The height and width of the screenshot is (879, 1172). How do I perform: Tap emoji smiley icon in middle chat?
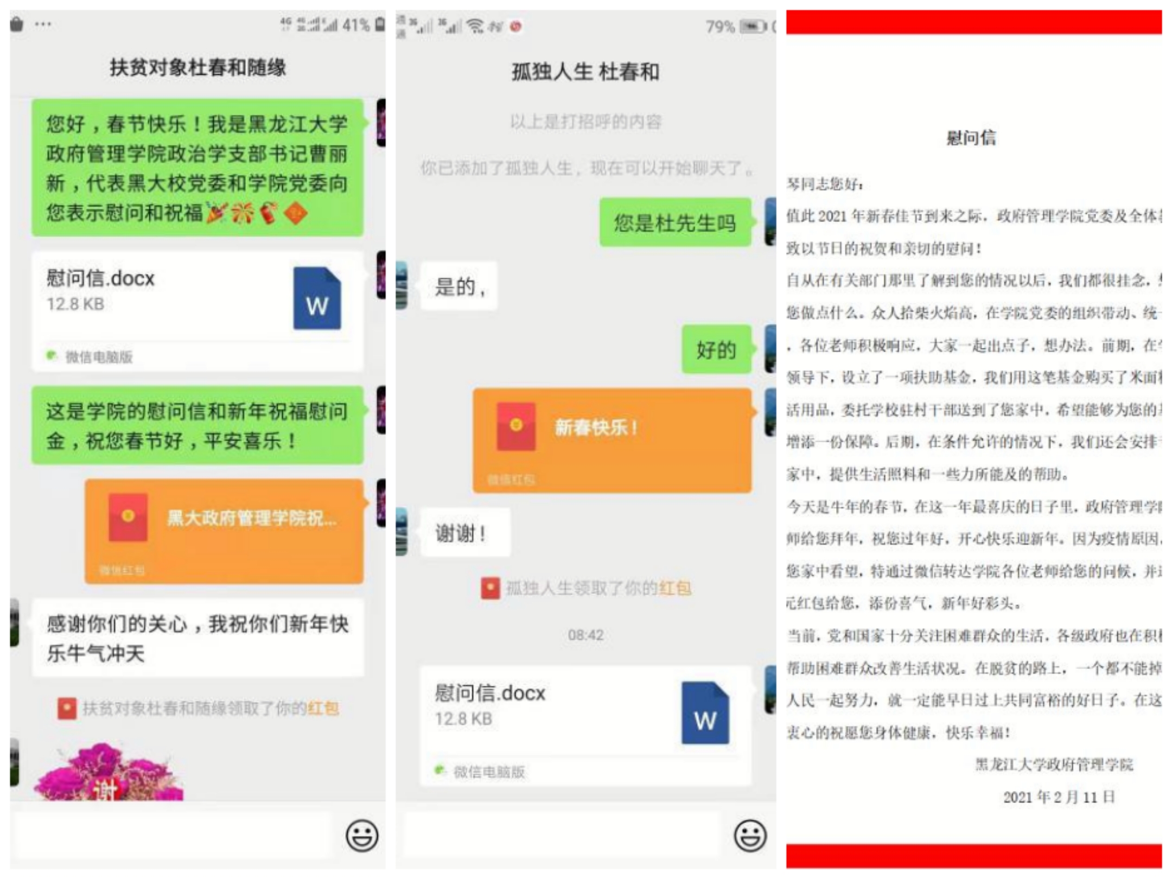coord(750,835)
